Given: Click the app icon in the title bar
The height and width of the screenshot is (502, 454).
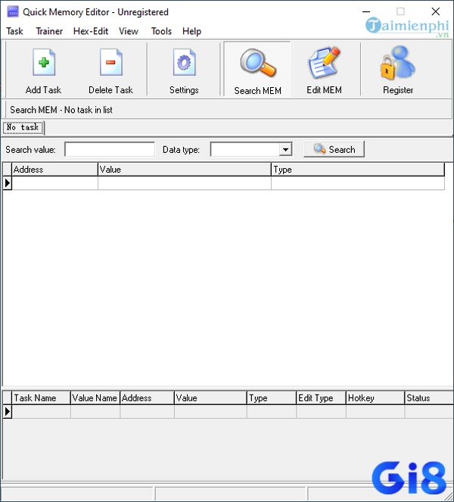Looking at the screenshot, I should pyautogui.click(x=13, y=12).
